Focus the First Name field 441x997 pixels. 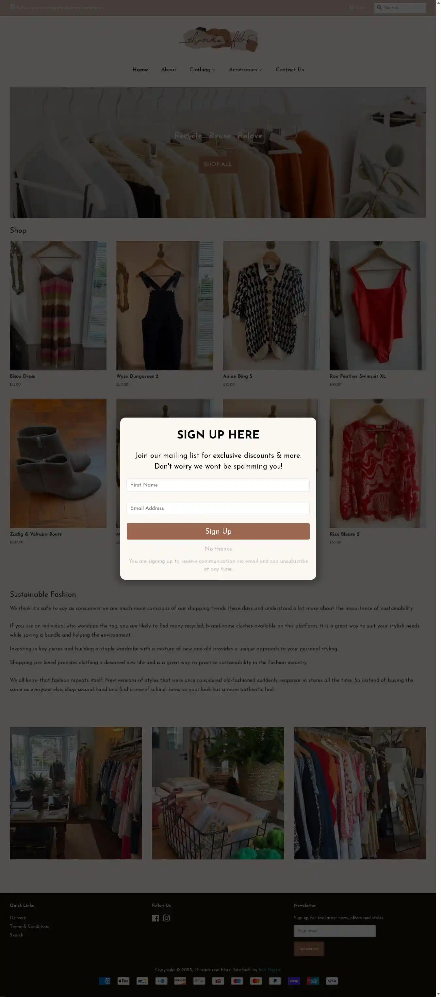(218, 485)
